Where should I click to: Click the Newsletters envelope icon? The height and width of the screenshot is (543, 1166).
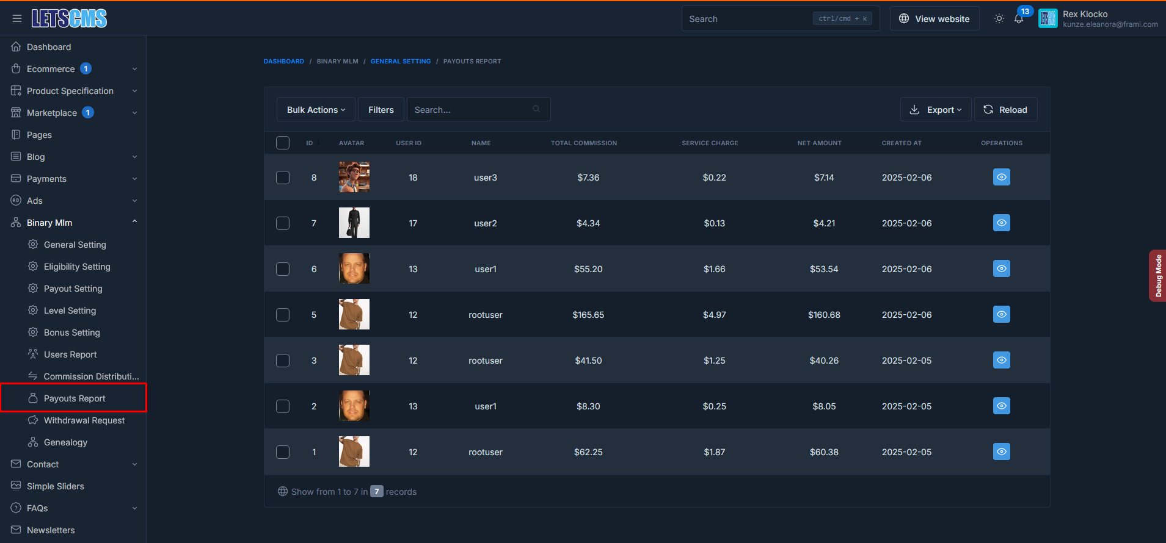click(16, 530)
